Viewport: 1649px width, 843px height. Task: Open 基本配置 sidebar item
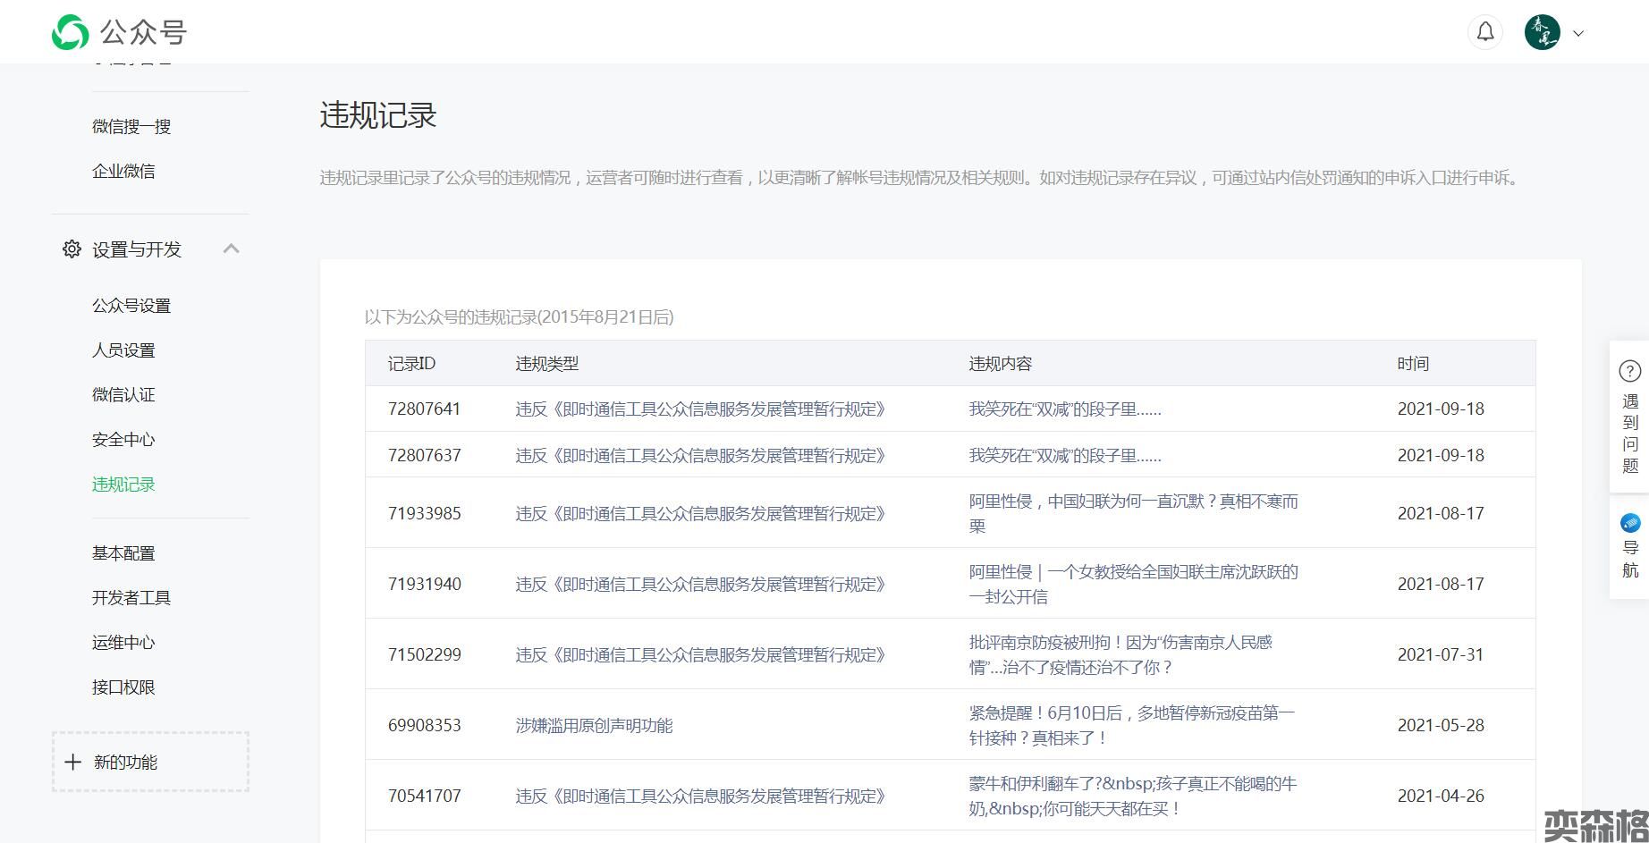tap(123, 553)
